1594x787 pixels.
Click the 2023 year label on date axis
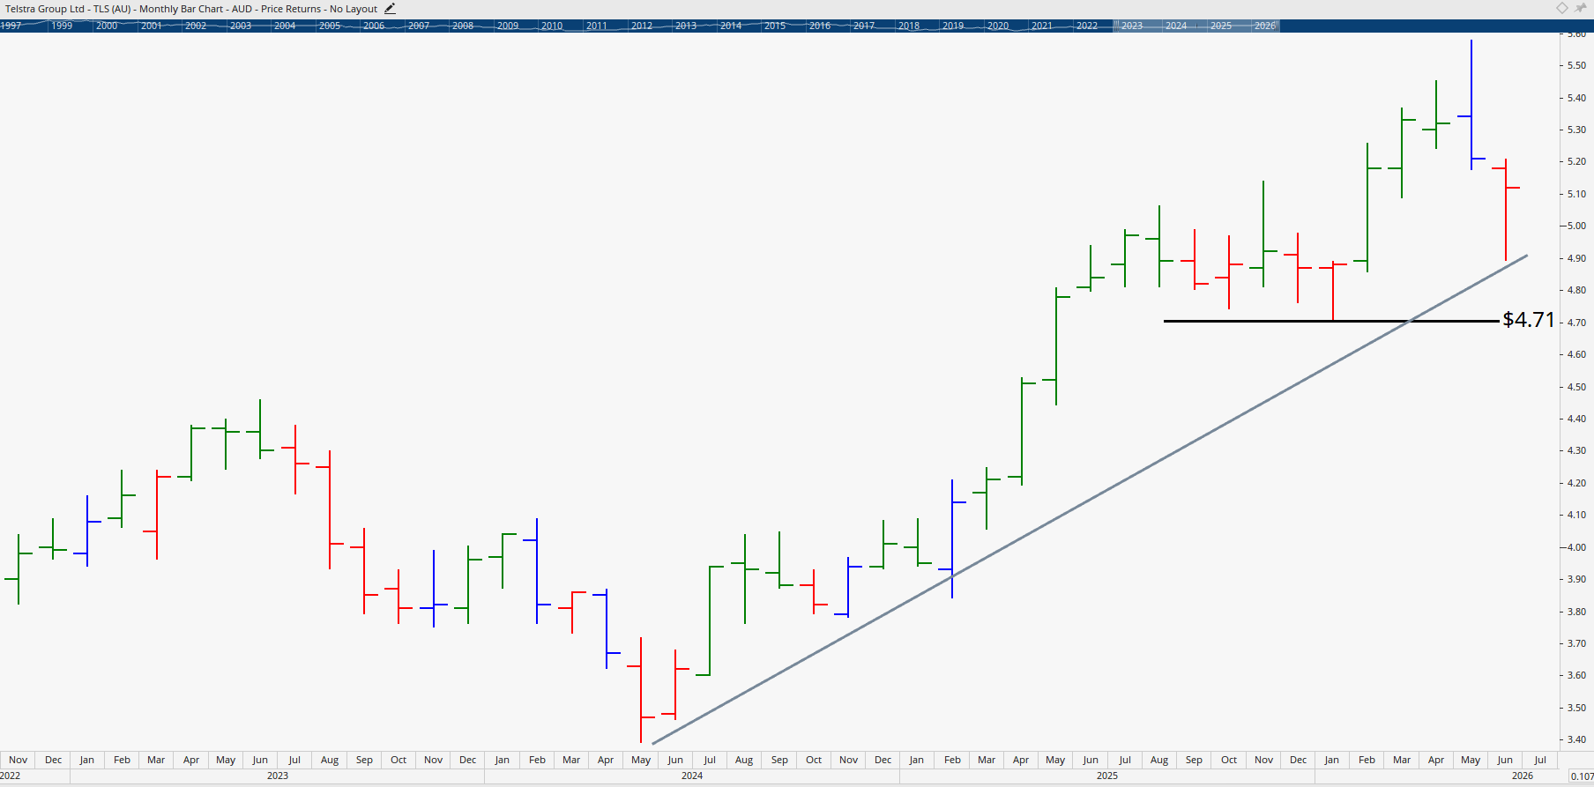tap(278, 776)
